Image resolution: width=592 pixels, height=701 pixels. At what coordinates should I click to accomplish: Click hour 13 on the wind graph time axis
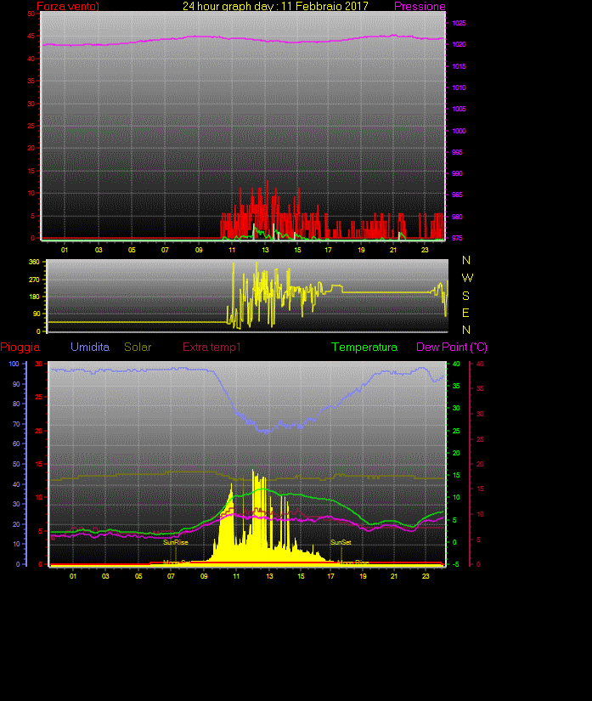266,250
